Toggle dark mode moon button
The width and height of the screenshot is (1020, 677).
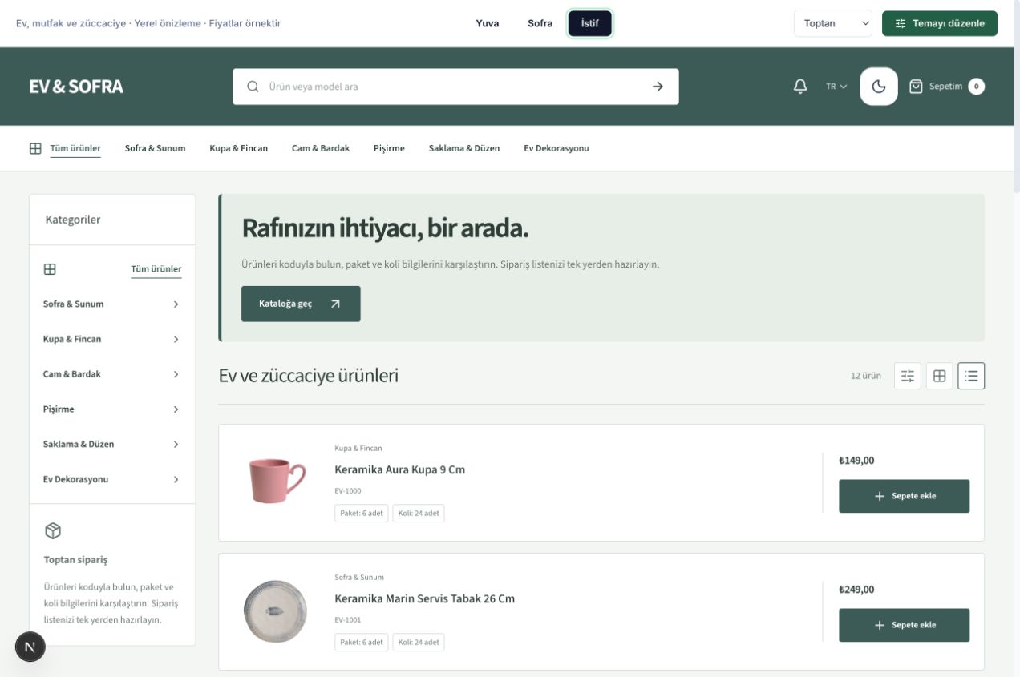click(879, 87)
